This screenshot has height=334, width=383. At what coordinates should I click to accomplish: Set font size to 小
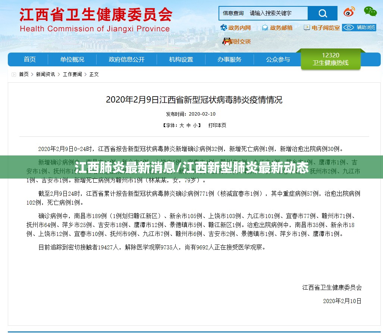pyautogui.click(x=195, y=125)
